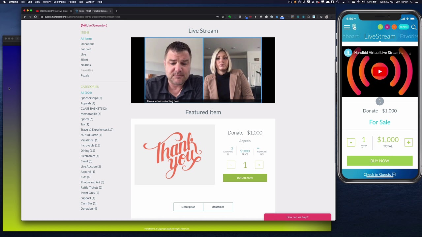Image resolution: width=422 pixels, height=237 pixels.
Task: Tap BUY NOW on the phone
Action: pyautogui.click(x=380, y=161)
